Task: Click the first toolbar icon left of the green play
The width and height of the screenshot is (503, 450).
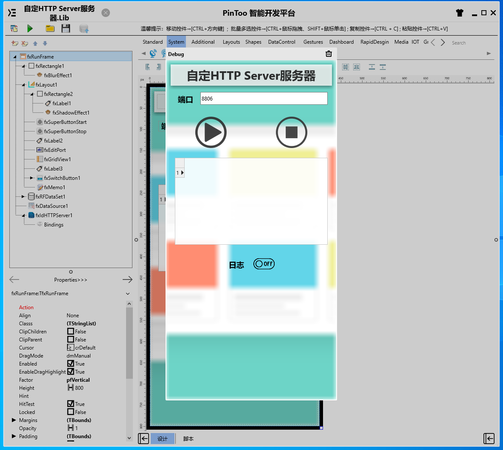Action: 14,28
